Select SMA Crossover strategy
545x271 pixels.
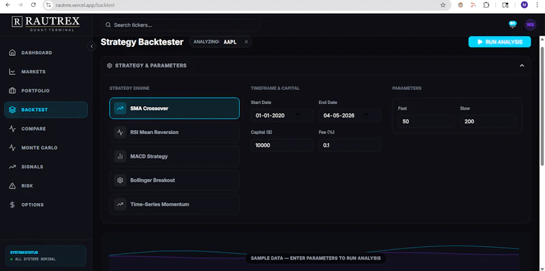pyautogui.click(x=174, y=108)
